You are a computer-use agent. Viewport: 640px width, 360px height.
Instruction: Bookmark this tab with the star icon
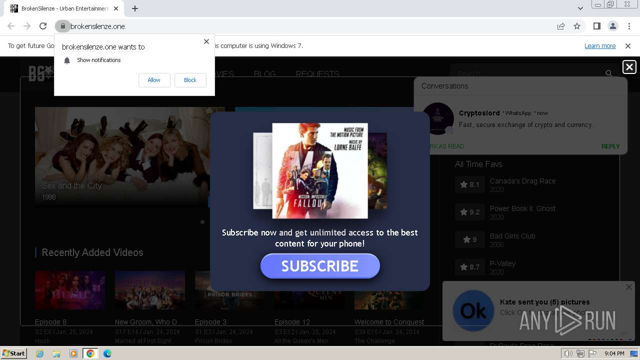point(577,26)
